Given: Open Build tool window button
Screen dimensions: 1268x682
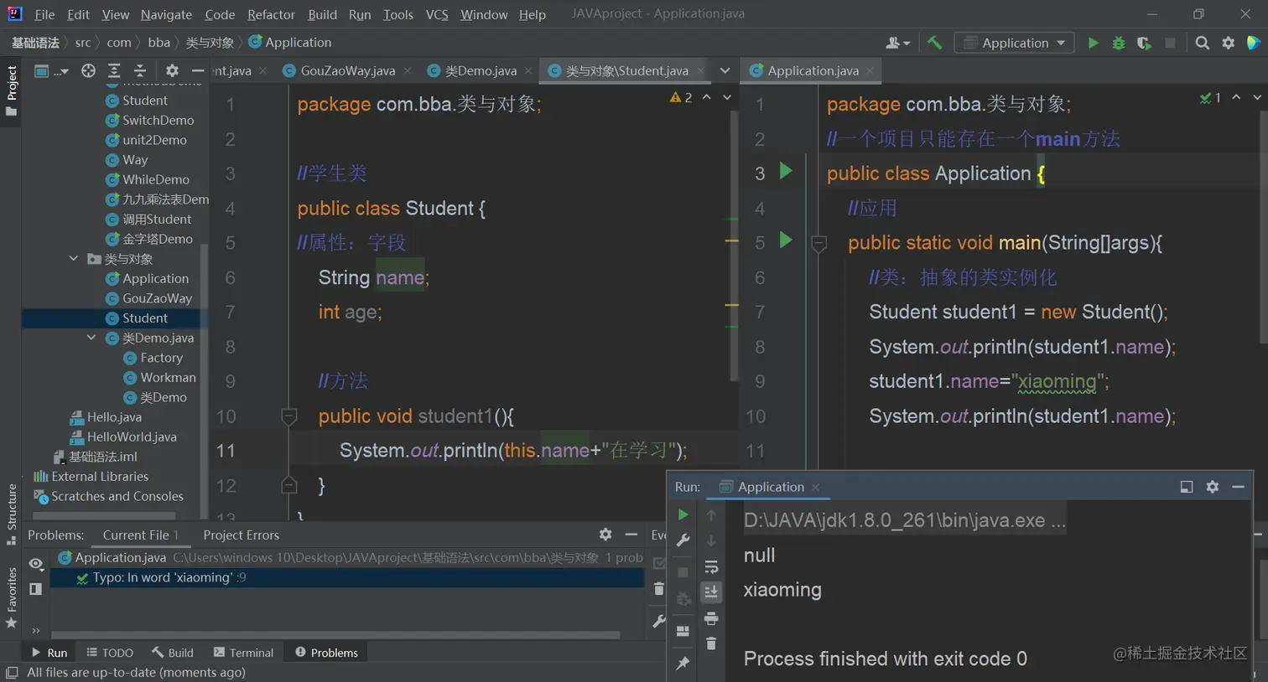Looking at the screenshot, I should pos(173,653).
